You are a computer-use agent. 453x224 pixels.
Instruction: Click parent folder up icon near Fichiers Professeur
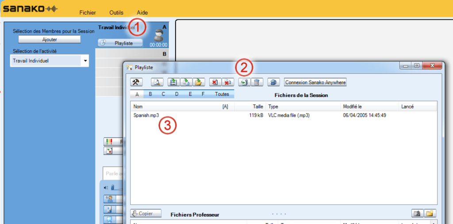point(417,213)
